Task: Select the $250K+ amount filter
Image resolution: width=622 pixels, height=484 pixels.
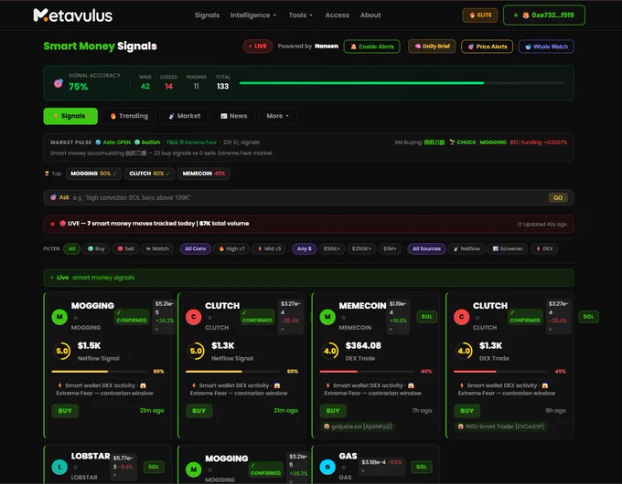Action: [361, 248]
